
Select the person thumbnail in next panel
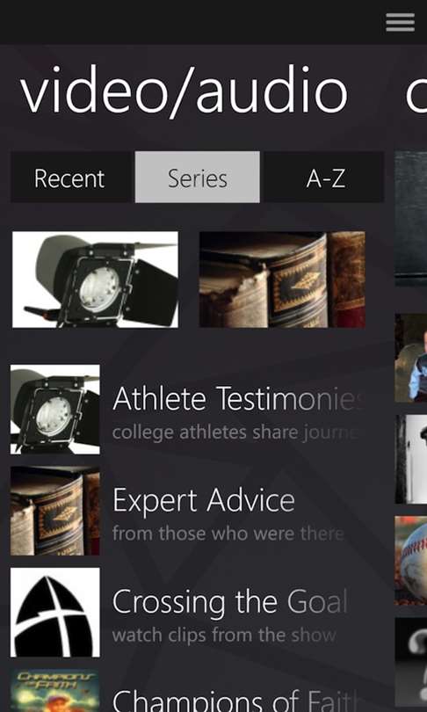click(x=411, y=358)
